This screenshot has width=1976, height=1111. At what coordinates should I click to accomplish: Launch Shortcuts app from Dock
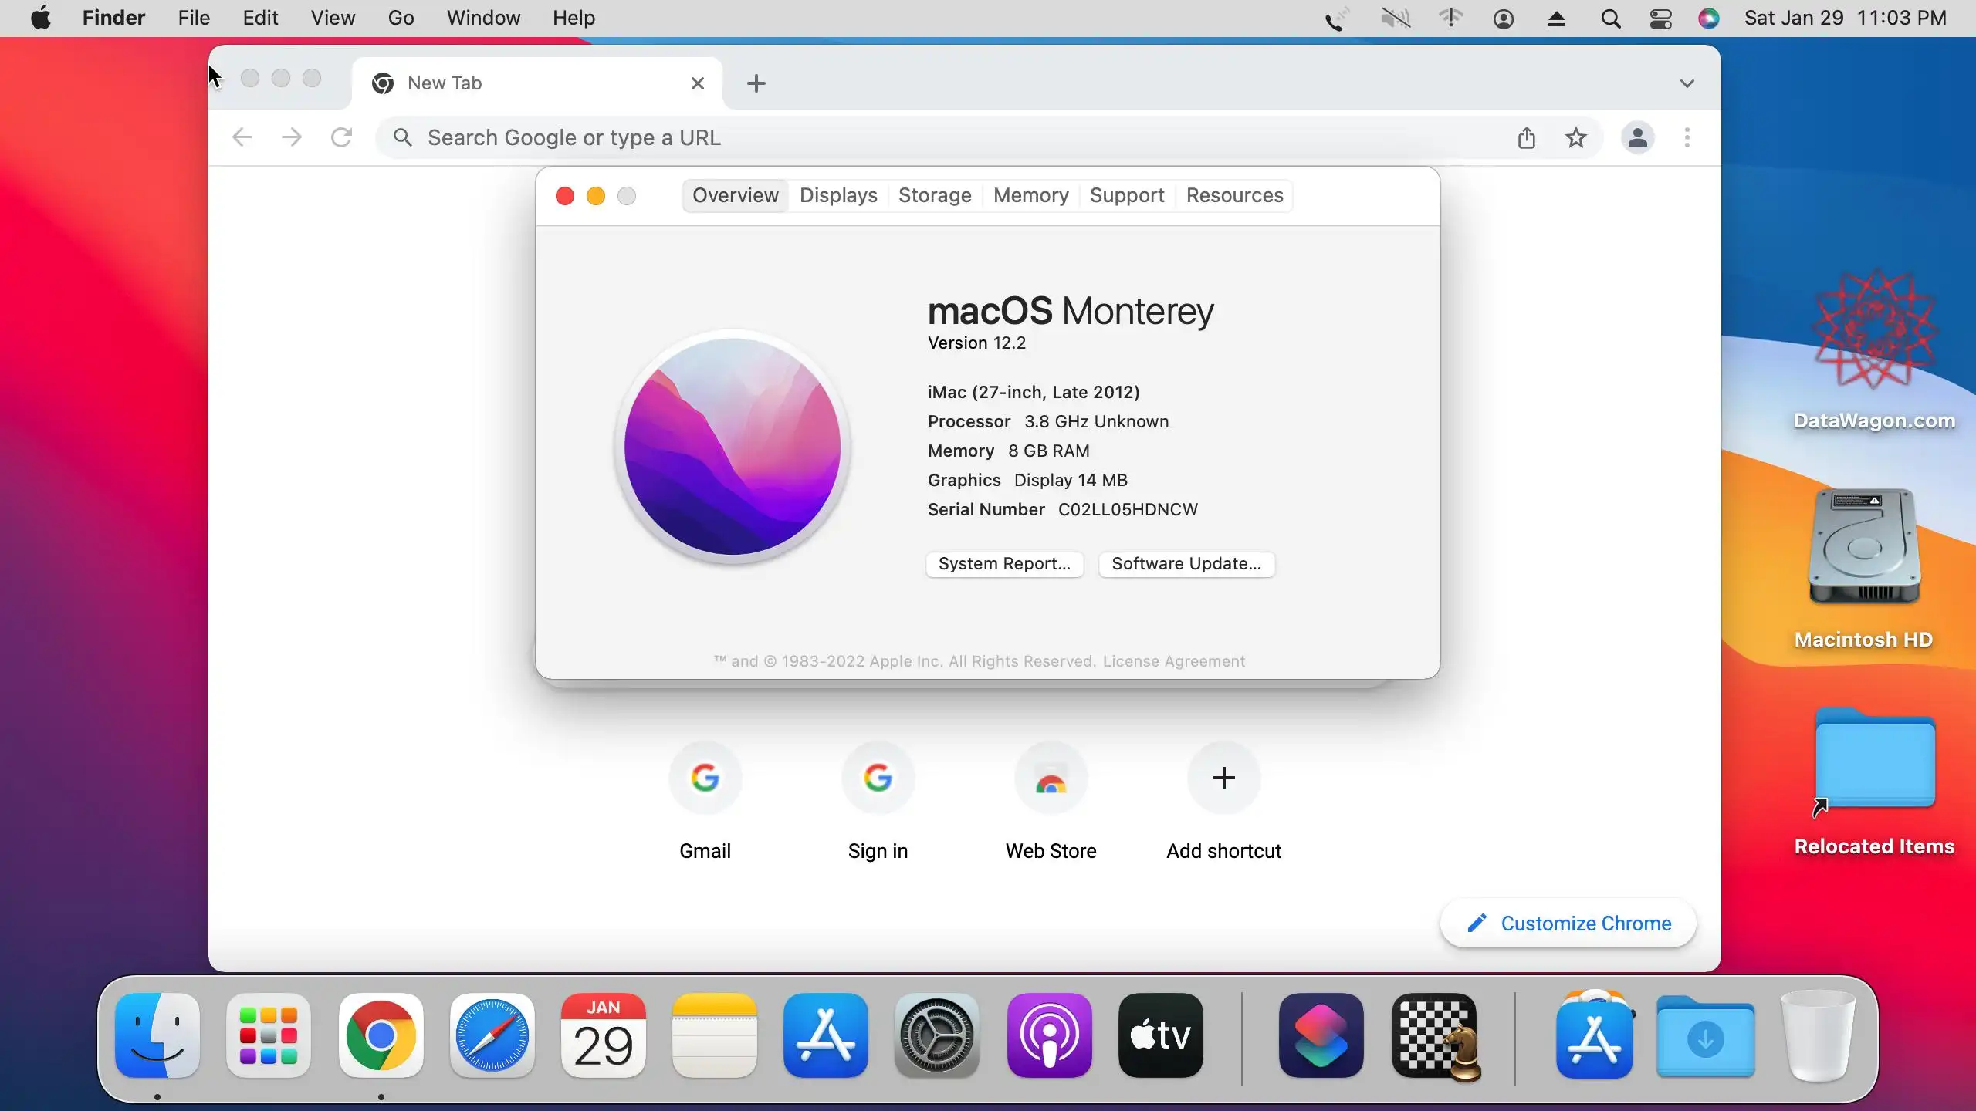[1321, 1035]
